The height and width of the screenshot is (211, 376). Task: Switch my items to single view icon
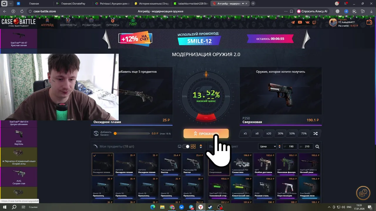179,146
